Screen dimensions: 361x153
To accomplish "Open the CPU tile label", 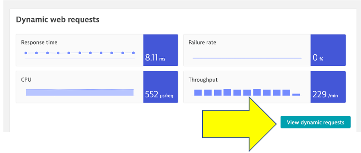I will 26,80.
